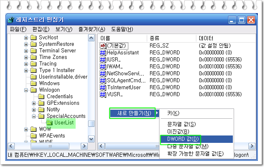264x167 pixels.
Task: Click the 이름 column header
Action: click(x=123, y=38)
